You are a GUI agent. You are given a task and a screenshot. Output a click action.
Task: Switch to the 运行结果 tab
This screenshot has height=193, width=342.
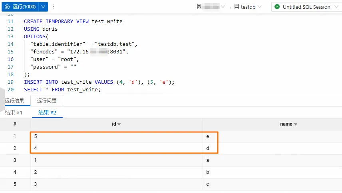14,101
